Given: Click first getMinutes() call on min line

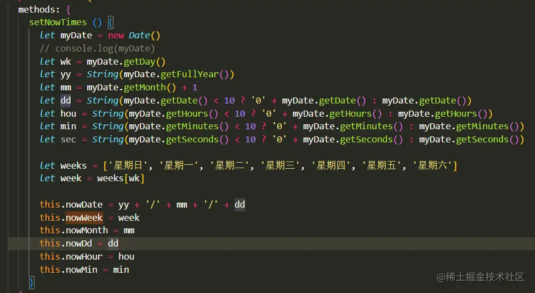Looking at the screenshot, I should point(197,127).
